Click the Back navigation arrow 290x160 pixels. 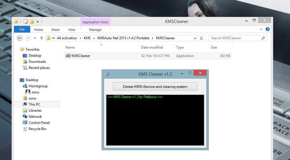tap(19, 38)
